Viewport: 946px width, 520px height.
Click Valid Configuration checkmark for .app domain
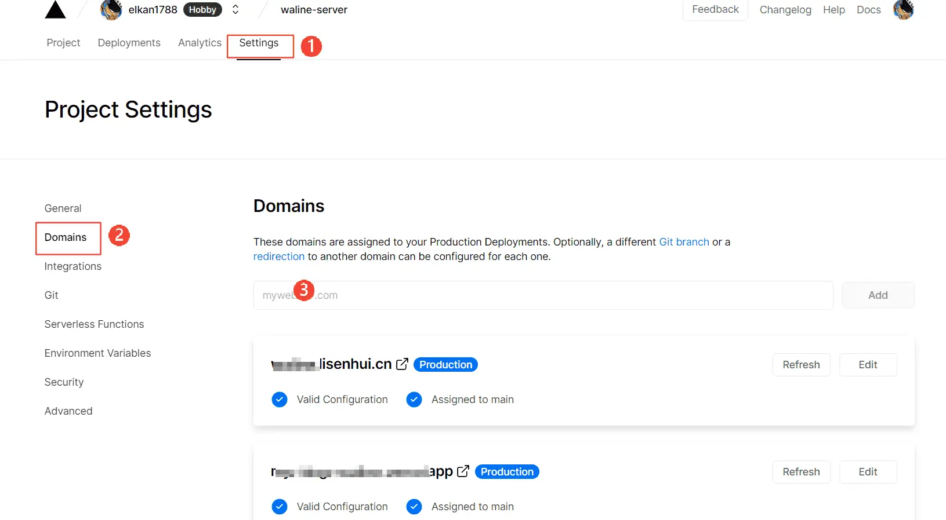click(280, 507)
